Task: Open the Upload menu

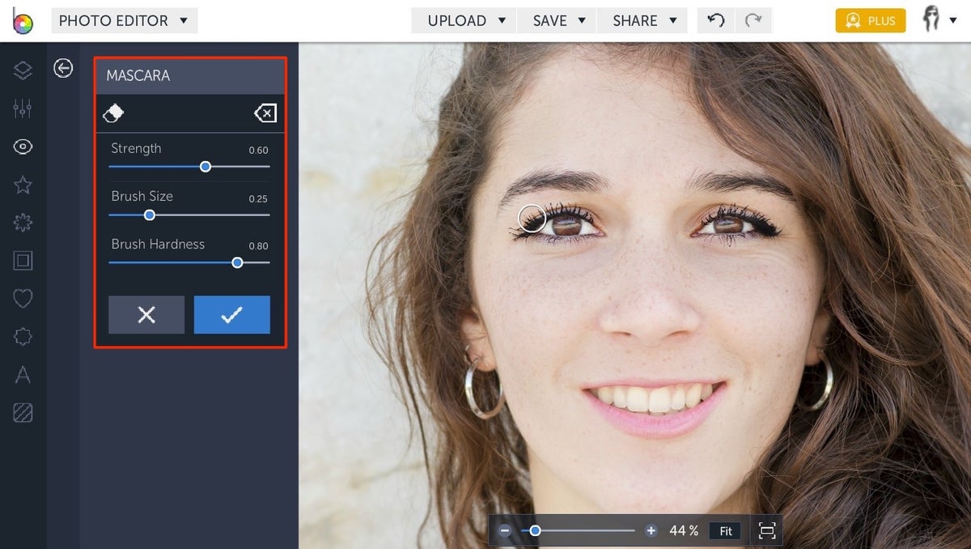Action: click(x=463, y=20)
